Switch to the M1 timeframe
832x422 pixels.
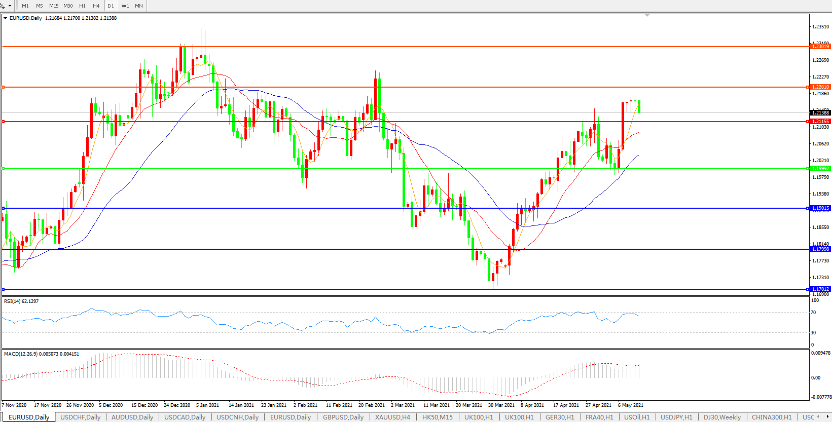tap(25, 6)
